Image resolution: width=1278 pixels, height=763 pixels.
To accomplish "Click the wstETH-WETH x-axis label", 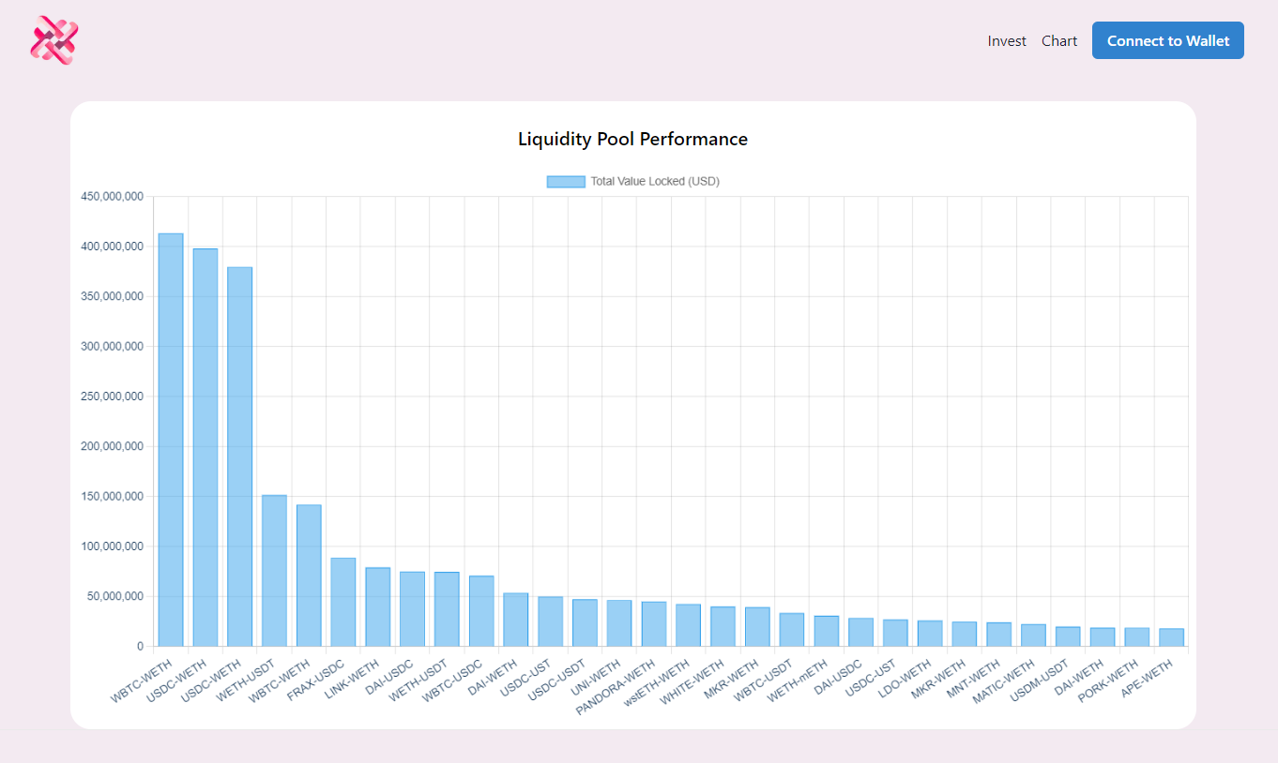I will coord(655,684).
